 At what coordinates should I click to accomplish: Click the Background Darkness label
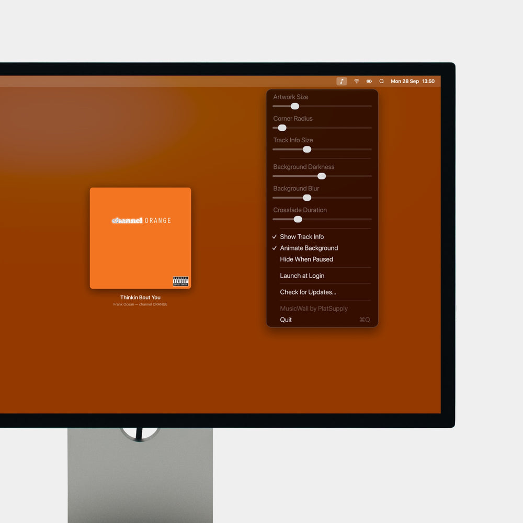pyautogui.click(x=303, y=167)
